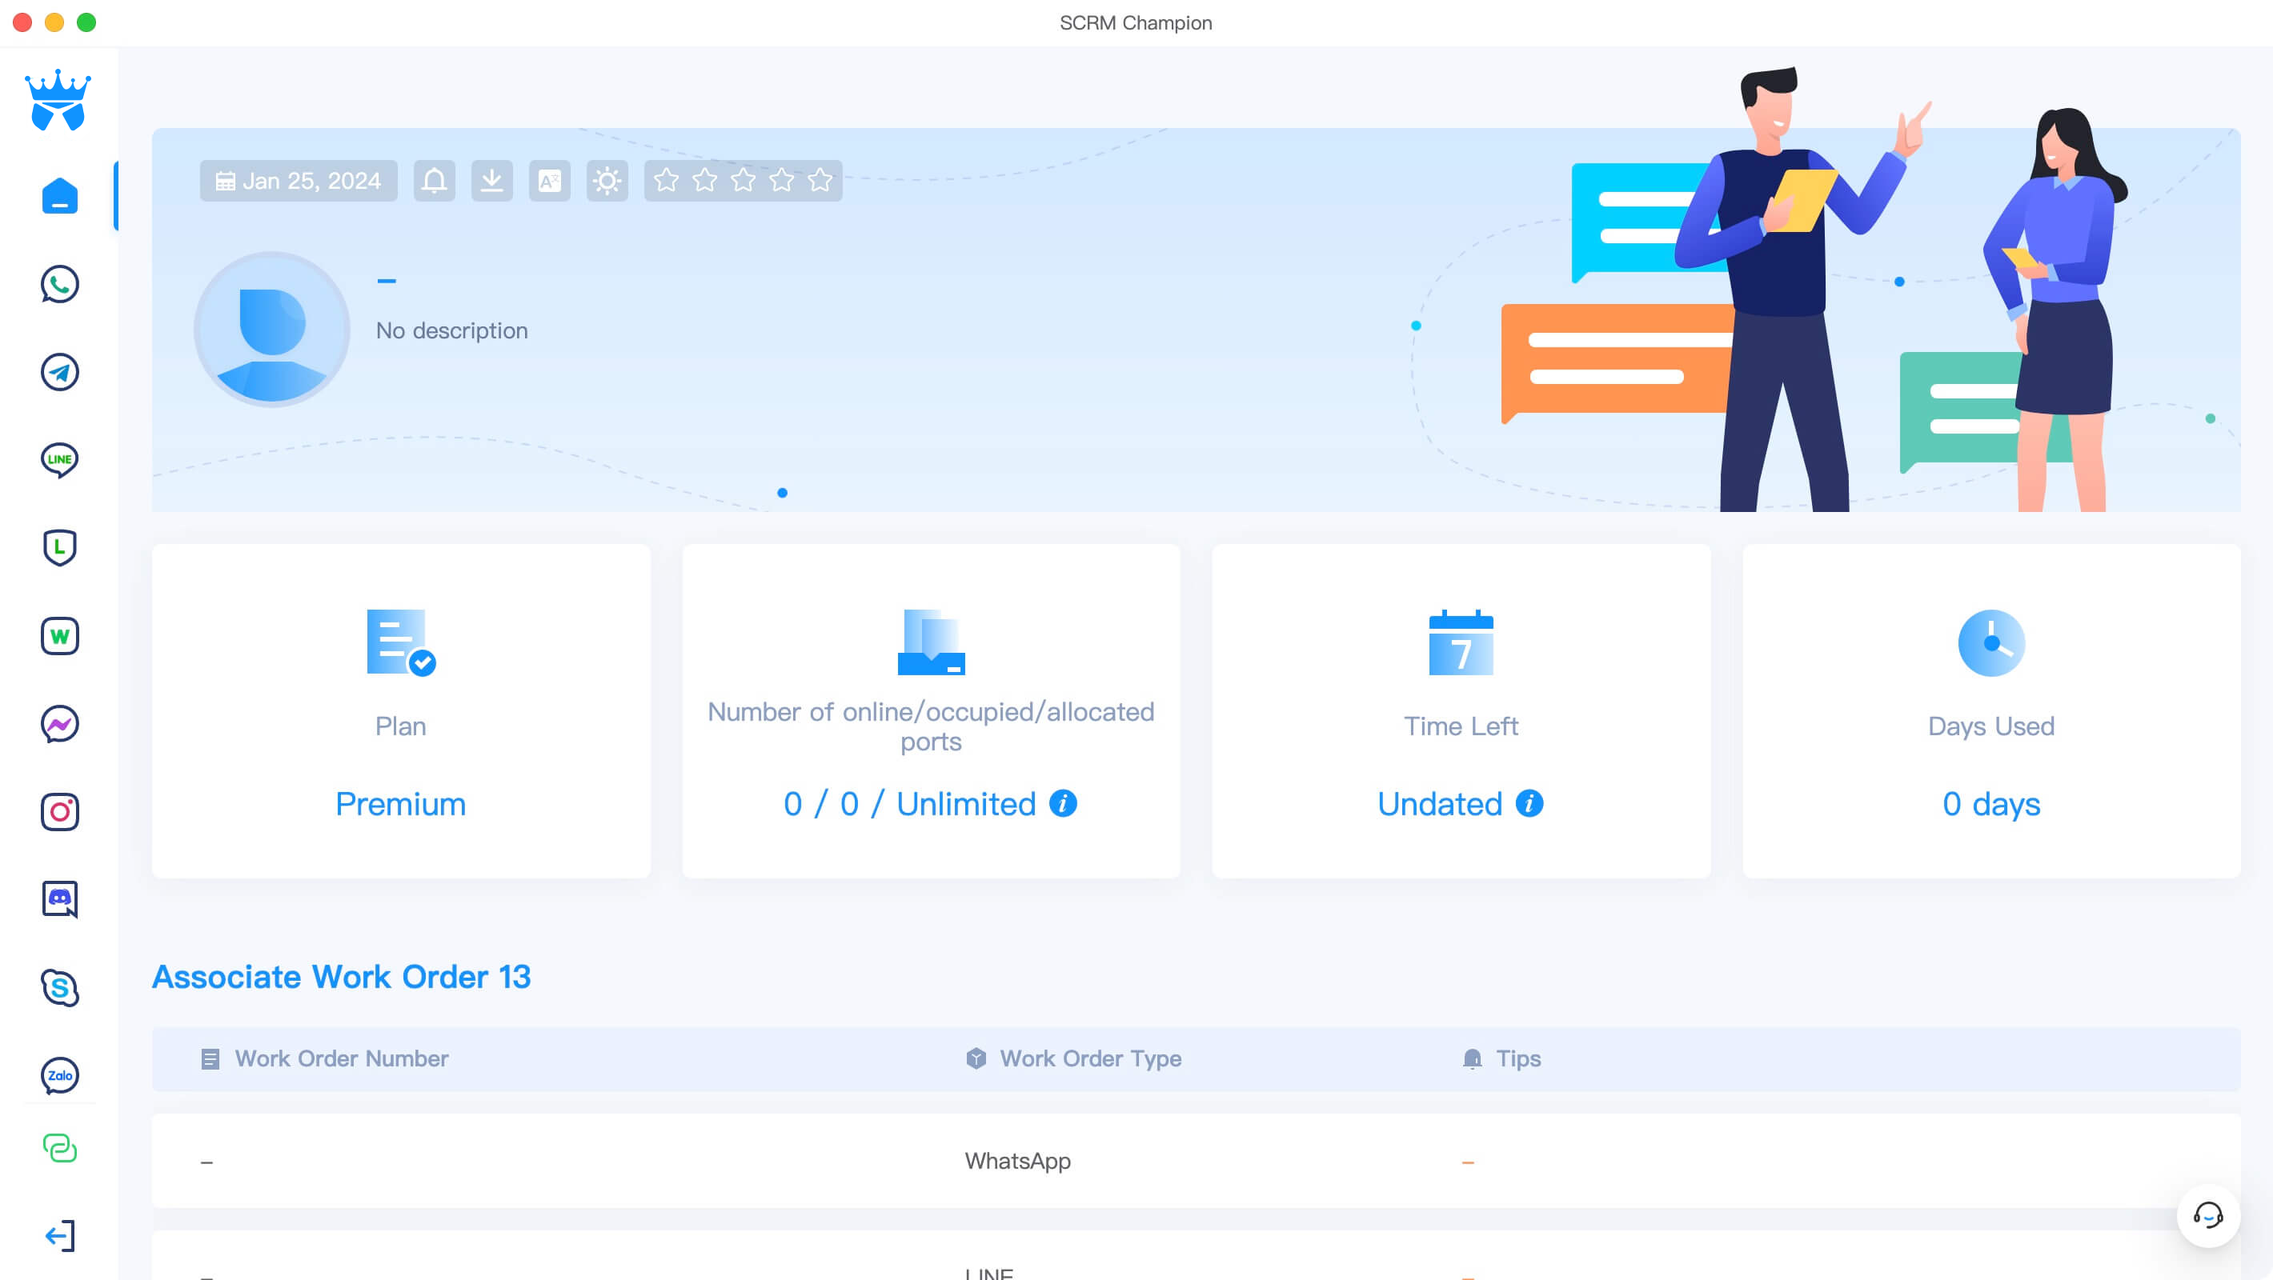
Task: Go to the Home dashboard tab
Action: coord(59,196)
